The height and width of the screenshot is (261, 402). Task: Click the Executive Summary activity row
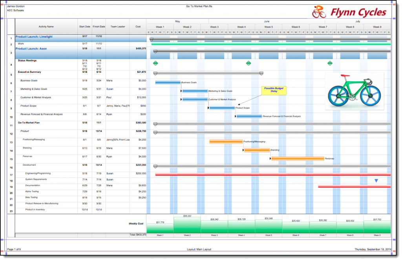click(29, 72)
